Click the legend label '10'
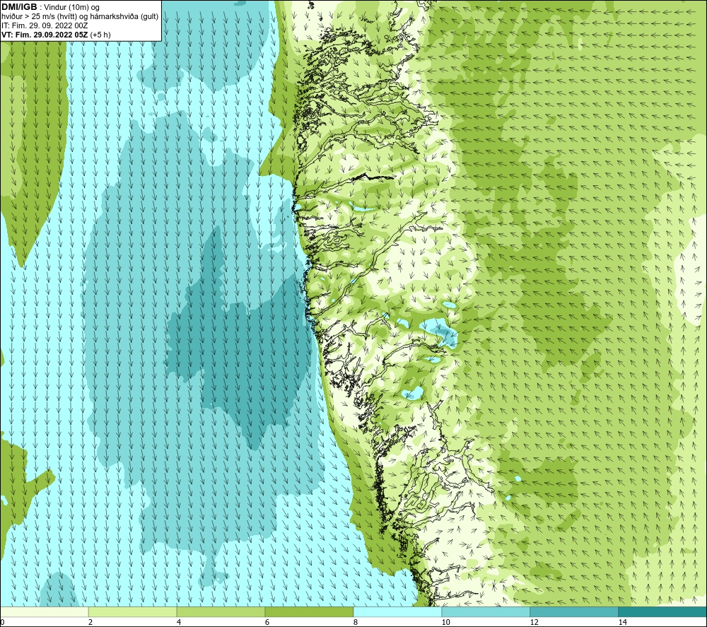Viewport: 707px width, 627px height. pyautogui.click(x=445, y=622)
